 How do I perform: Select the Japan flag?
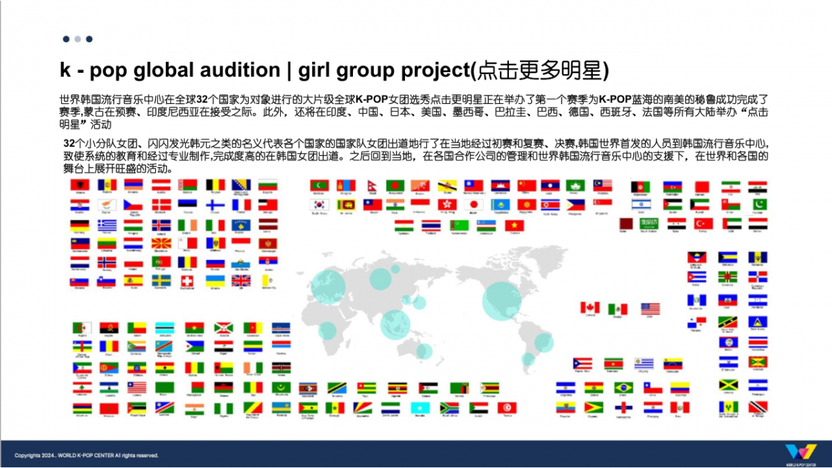coord(474,205)
